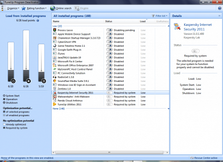This screenshot has width=223, height=162.
Task: Click the Online search button
Action: 61,8
